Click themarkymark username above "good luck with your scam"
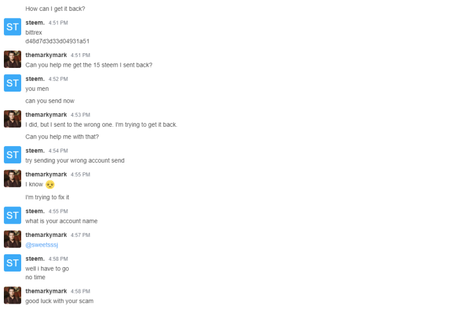The height and width of the screenshot is (310, 462). pos(46,291)
